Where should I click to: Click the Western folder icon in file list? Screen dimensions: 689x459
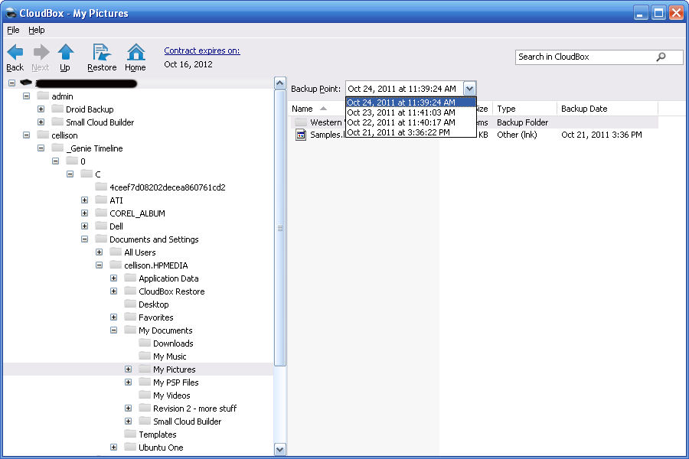tap(301, 122)
